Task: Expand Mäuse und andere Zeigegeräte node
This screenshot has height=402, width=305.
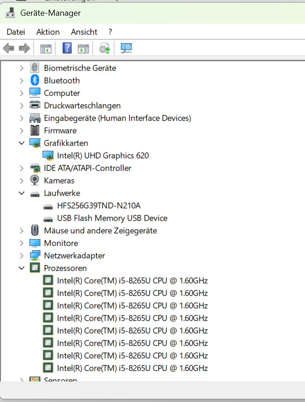Action: click(x=22, y=231)
